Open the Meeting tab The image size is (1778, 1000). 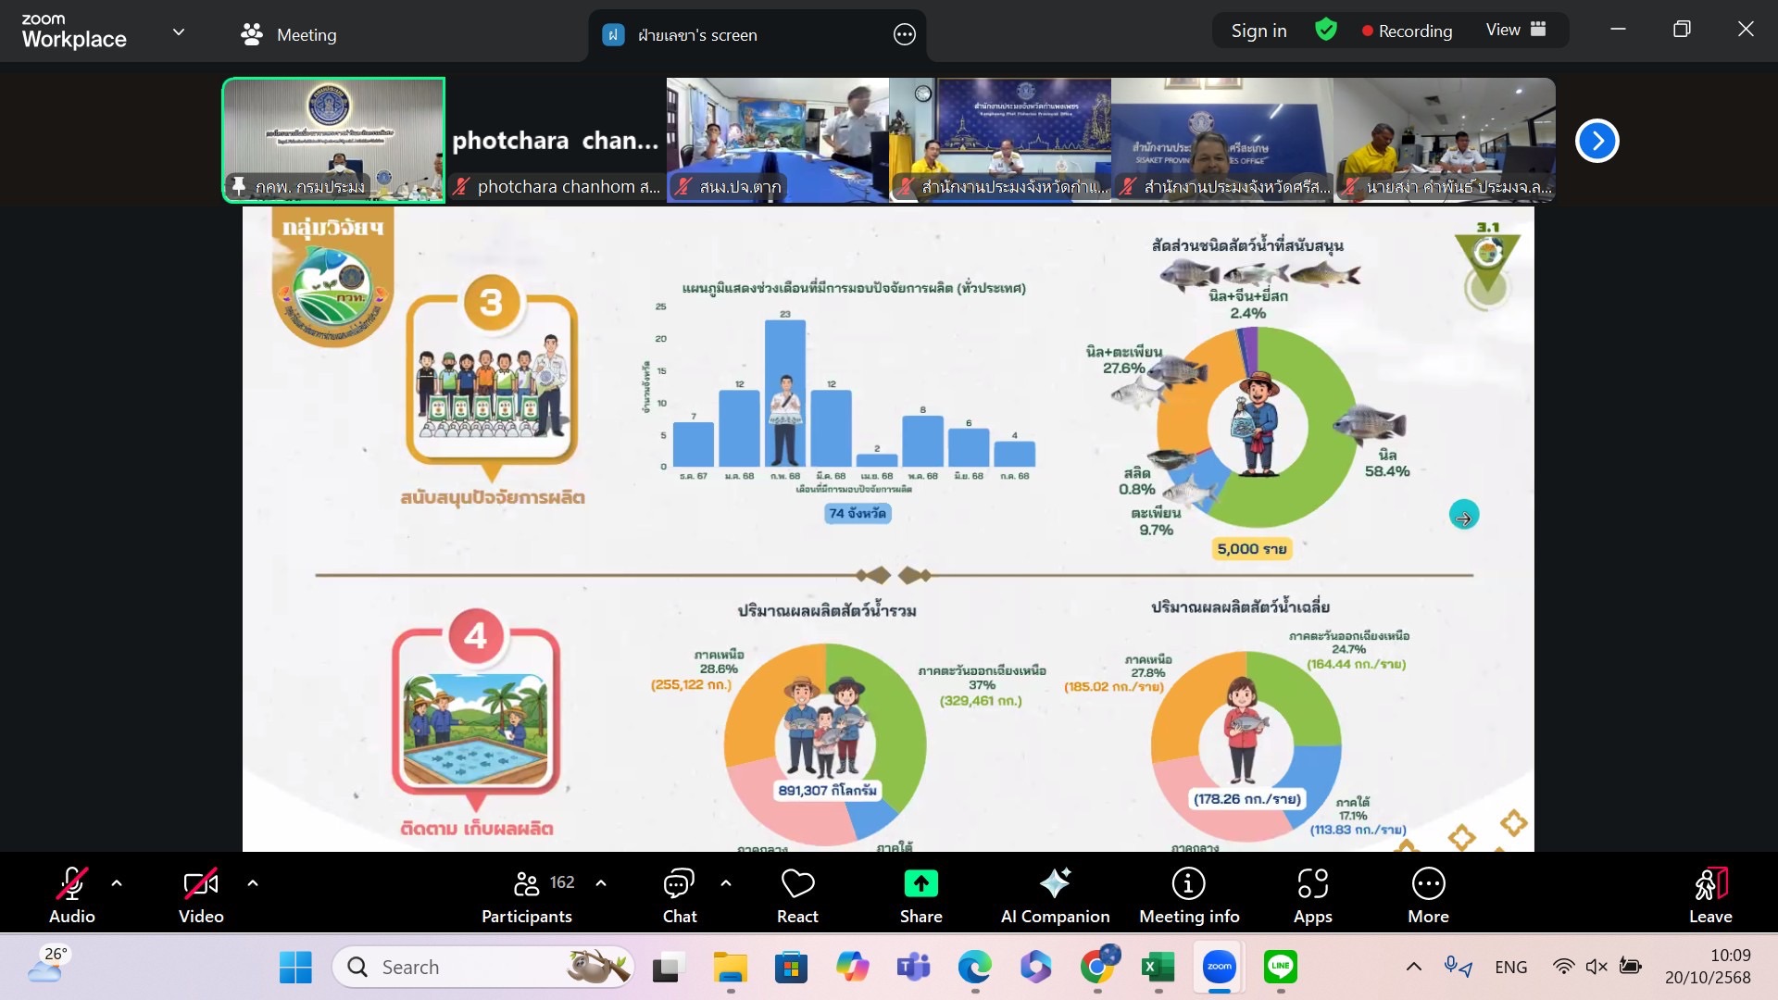(x=289, y=35)
